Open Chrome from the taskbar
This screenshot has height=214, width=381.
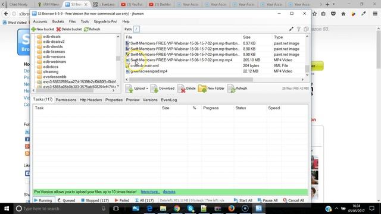177,209
